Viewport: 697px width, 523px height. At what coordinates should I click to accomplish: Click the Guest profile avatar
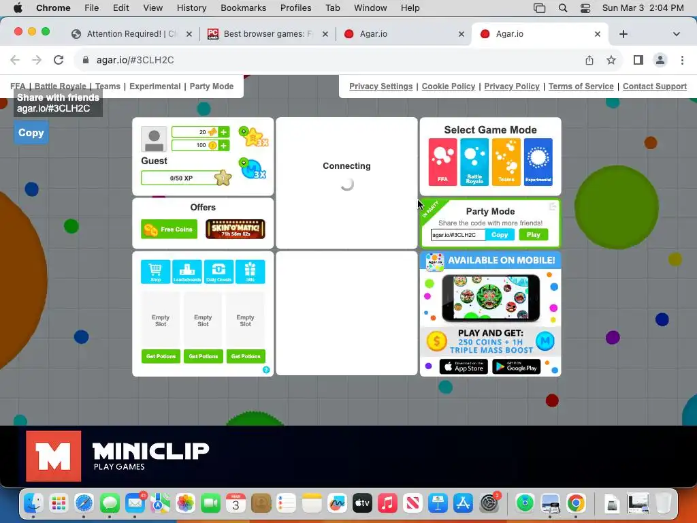[x=154, y=139]
